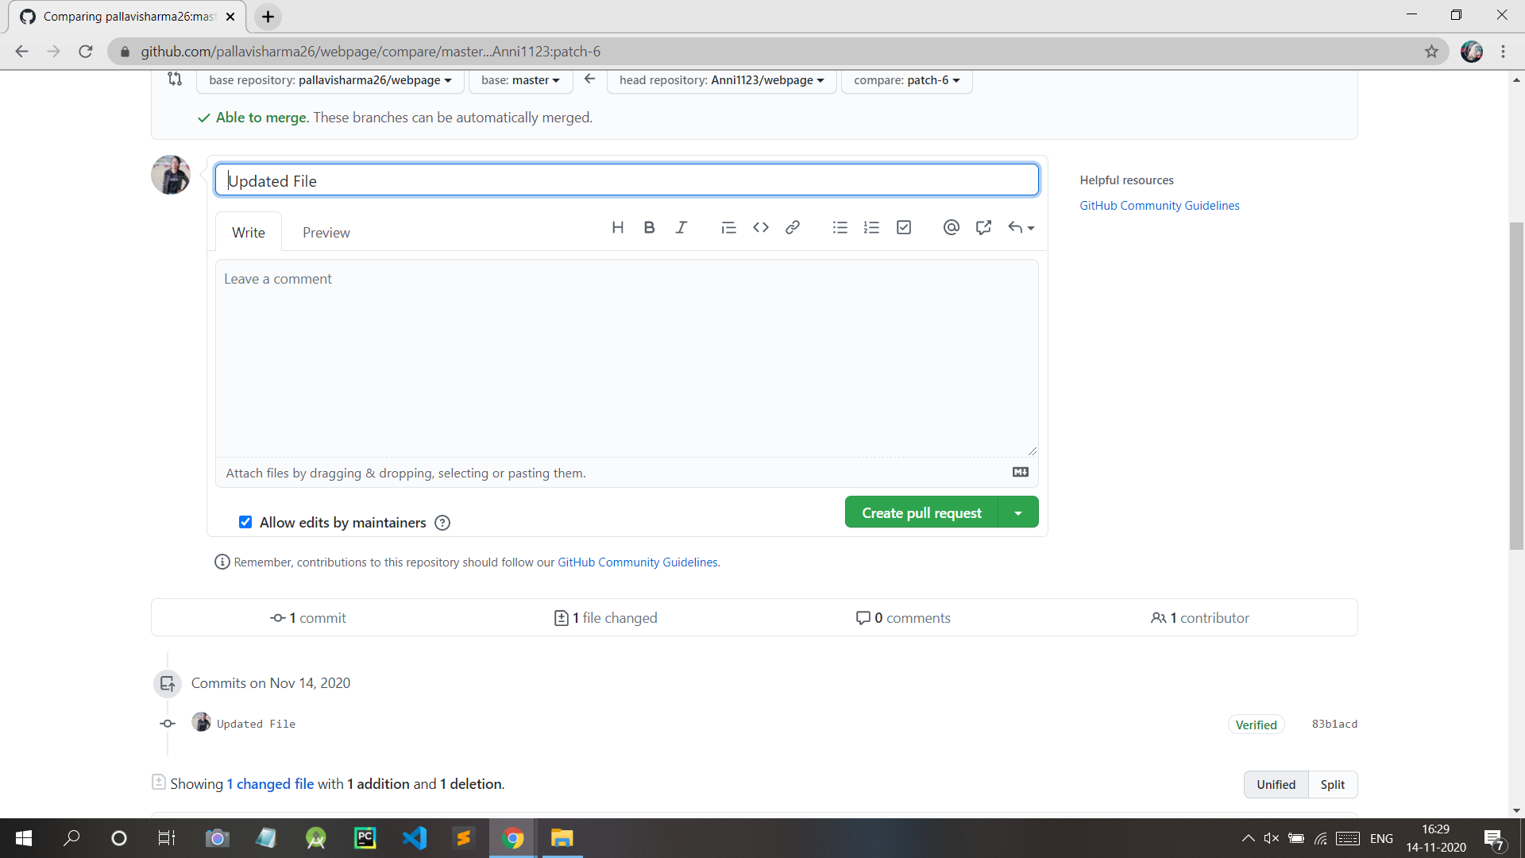Open the 0 comments tab

coord(903,617)
